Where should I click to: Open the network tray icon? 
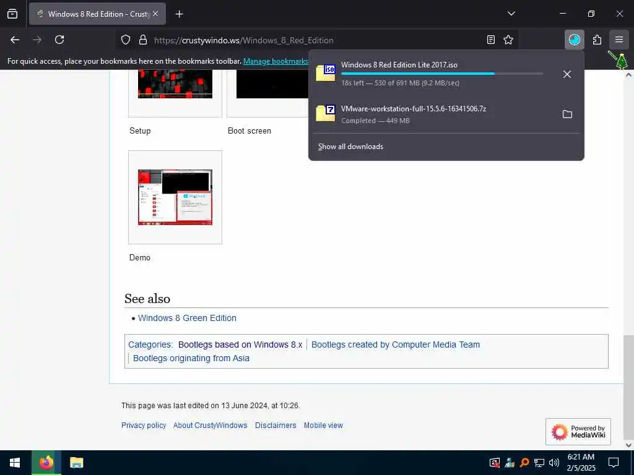(539, 463)
